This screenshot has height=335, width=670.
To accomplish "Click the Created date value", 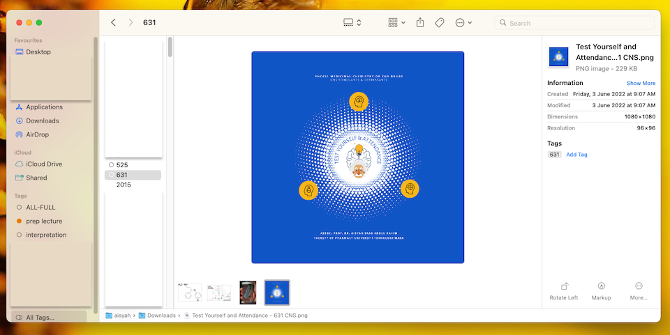I will coord(614,94).
